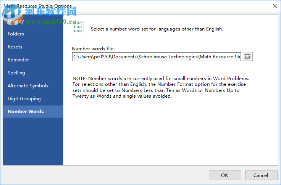Image resolution: width=281 pixels, height=185 pixels.
Task: Click the Cancel button
Action: (261, 175)
